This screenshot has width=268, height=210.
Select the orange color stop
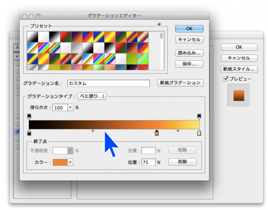click(157, 133)
